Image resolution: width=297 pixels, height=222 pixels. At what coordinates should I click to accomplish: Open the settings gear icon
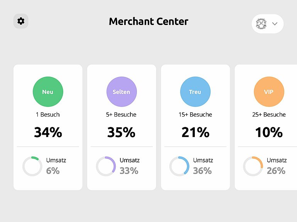(x=21, y=21)
